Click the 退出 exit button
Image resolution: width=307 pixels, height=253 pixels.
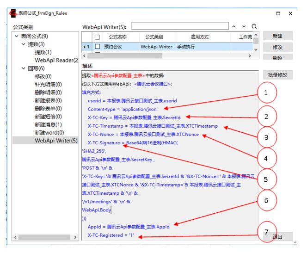(x=278, y=237)
